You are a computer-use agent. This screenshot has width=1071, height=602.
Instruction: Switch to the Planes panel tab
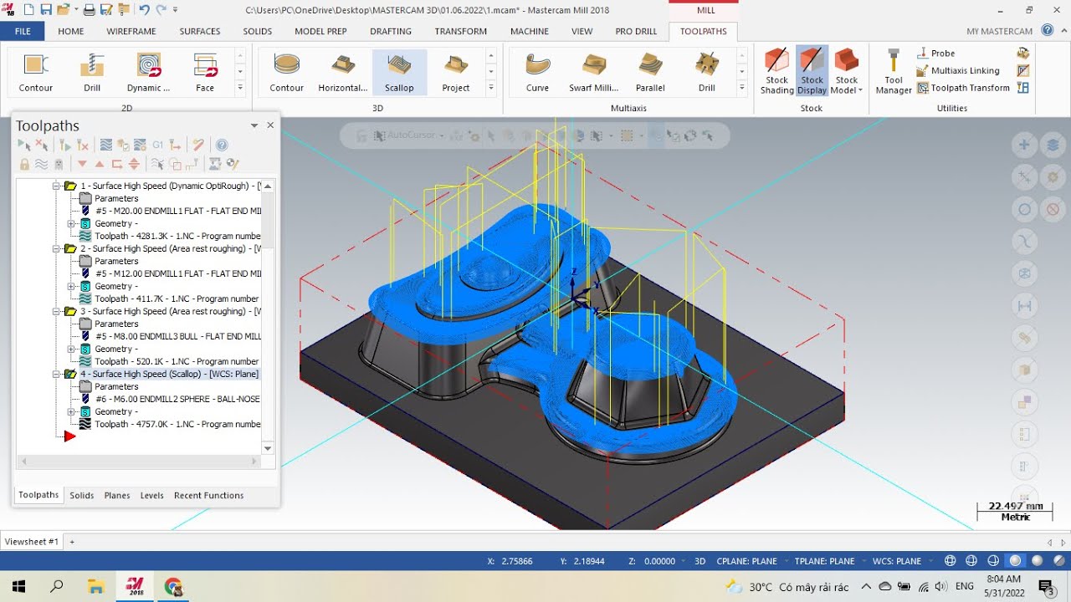coord(117,495)
